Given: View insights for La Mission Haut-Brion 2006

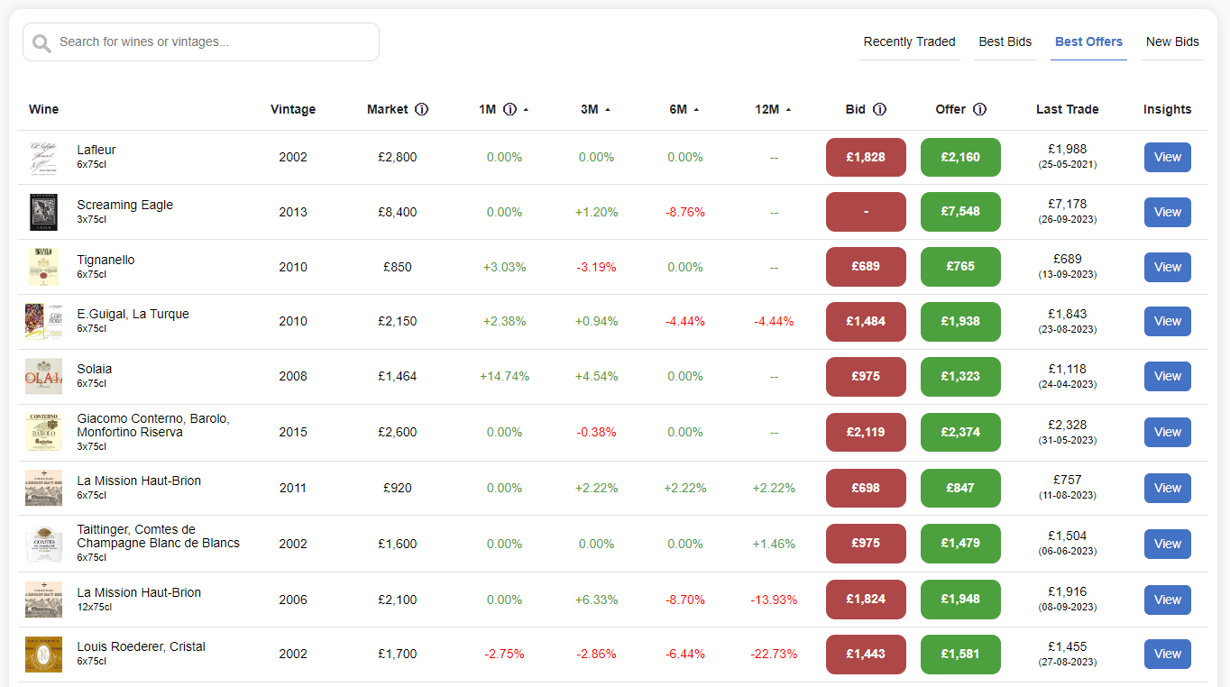Looking at the screenshot, I should pos(1167,600).
